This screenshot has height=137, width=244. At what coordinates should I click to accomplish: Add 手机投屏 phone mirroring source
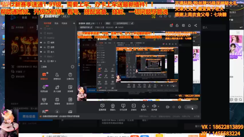point(123,107)
